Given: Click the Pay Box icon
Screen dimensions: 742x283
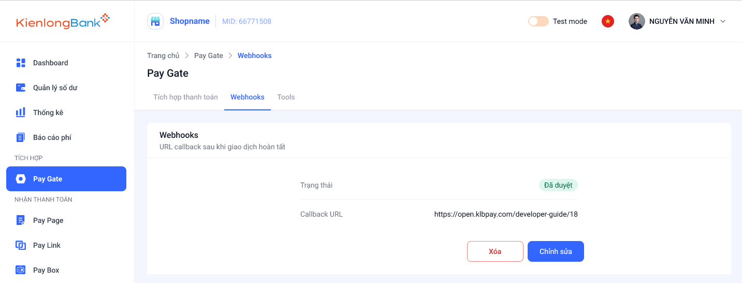Looking at the screenshot, I should [21, 270].
